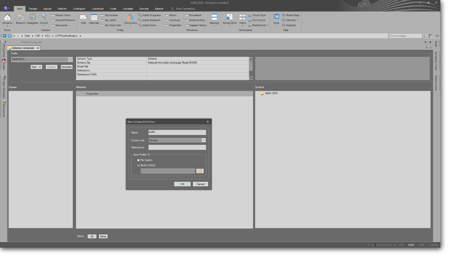Open the Schema Set dropdown
This screenshot has width=451, height=258.
(203, 140)
